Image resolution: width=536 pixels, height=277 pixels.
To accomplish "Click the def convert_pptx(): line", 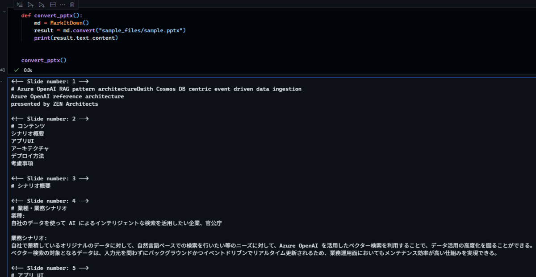I will (52, 16).
